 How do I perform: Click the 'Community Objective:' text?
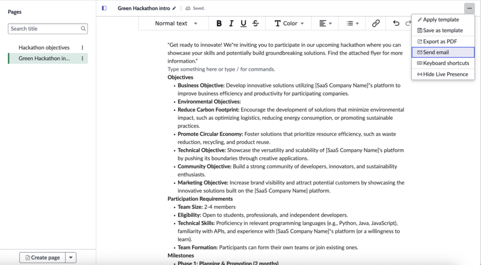(205, 167)
